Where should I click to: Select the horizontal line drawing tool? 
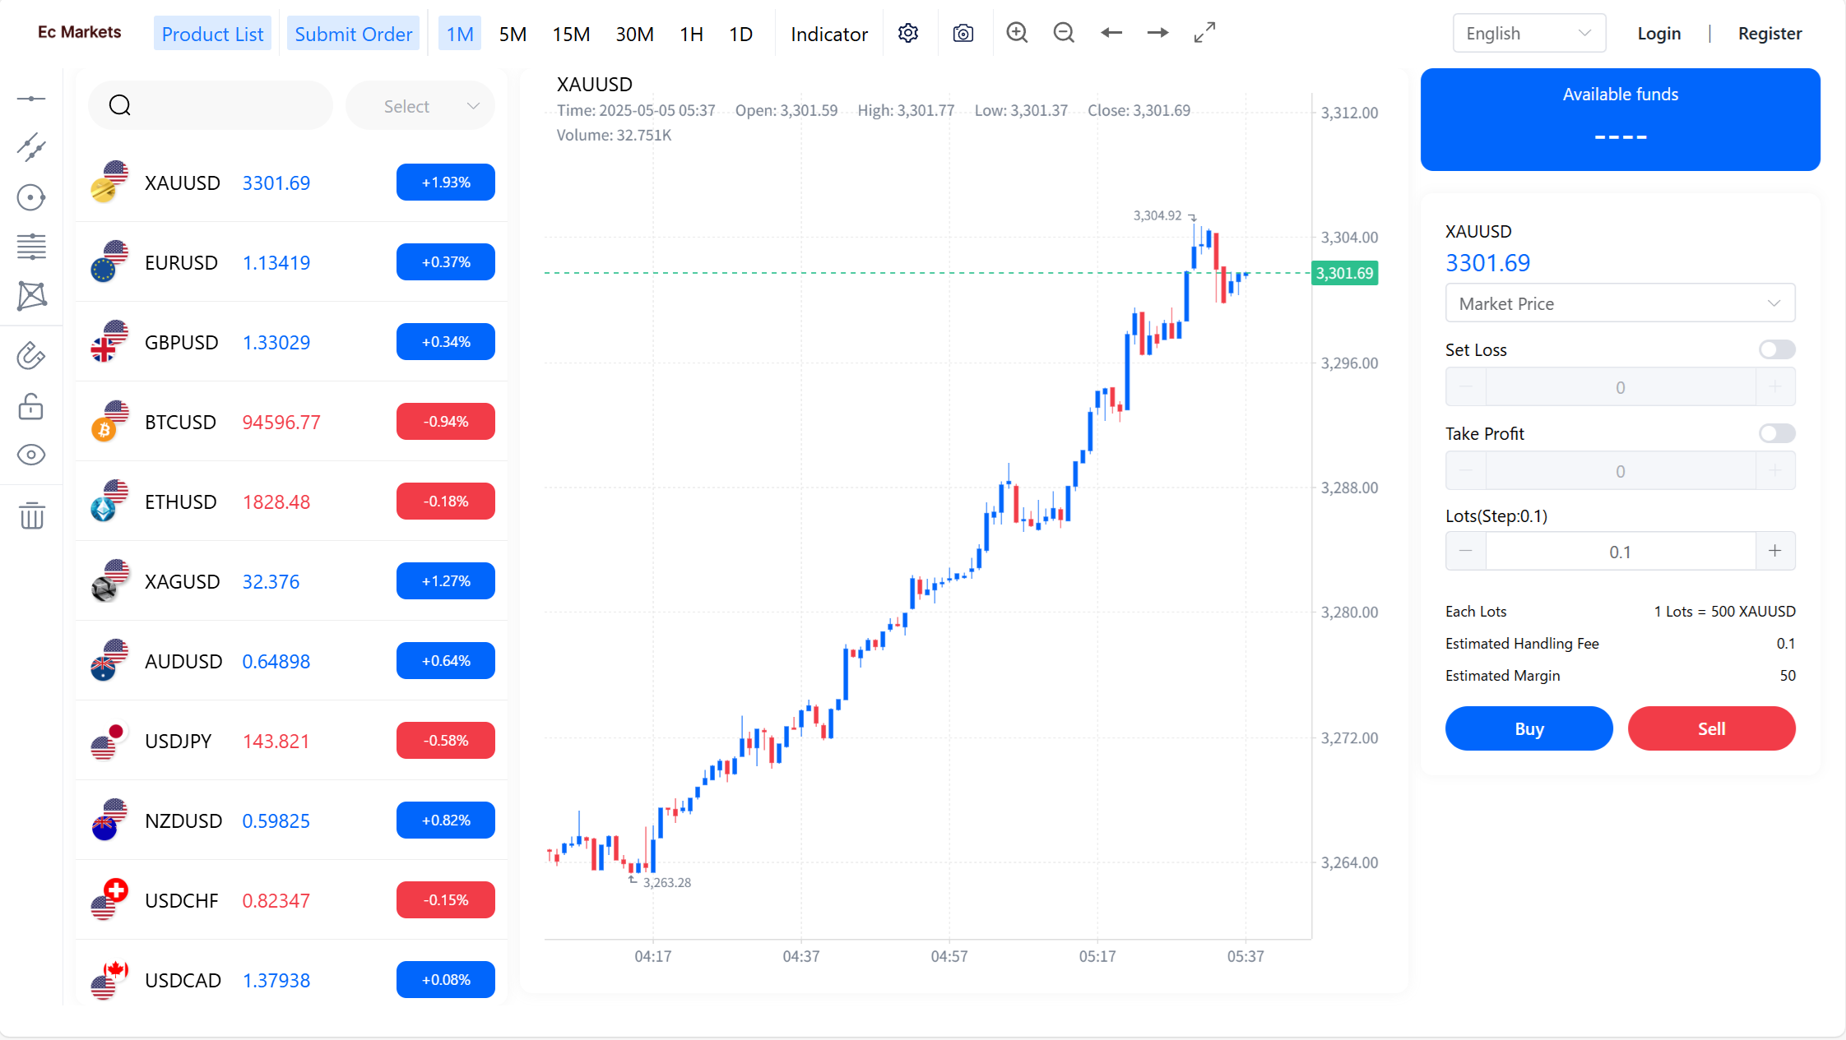(31, 99)
